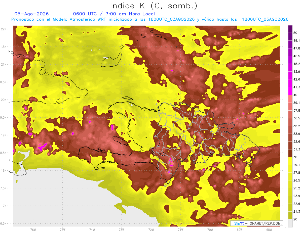Screen dimensions: 302x233
Task: Click the latitude label "6.5N"
Action: [x=4, y=223]
